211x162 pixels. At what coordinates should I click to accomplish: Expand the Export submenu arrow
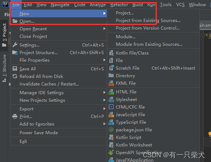tap(104, 109)
